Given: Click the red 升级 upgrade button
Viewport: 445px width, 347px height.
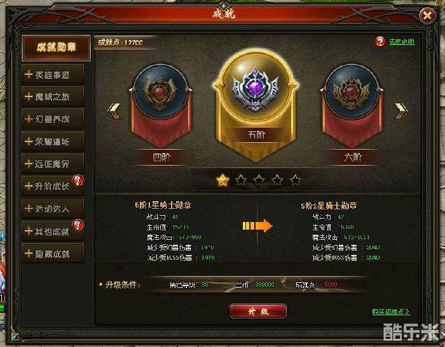Looking at the screenshot, I should (x=258, y=311).
